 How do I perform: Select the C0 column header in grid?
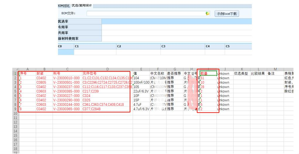[66, 46]
